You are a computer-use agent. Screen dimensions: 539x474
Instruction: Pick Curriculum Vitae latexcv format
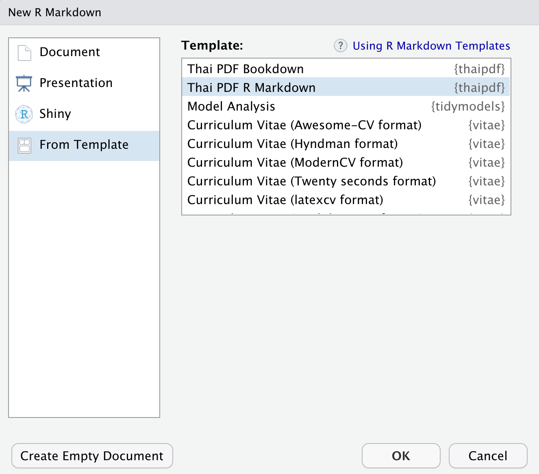coord(285,200)
